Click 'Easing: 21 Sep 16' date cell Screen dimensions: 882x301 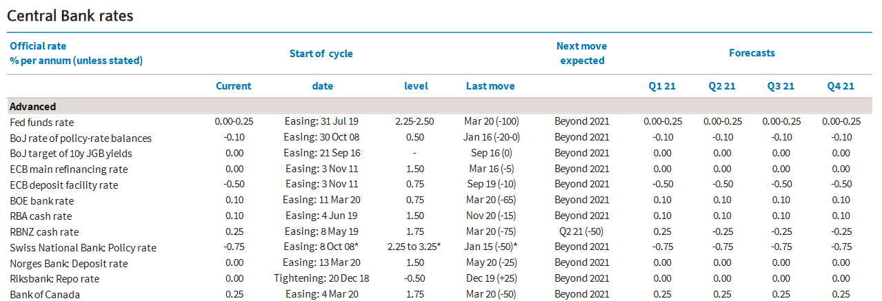(321, 153)
